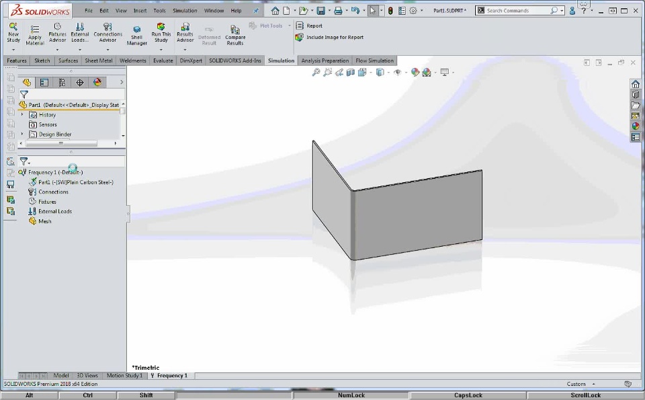Screen dimensions: 645x400
Task: Click Hide/Show Items eye icon
Action: pyautogui.click(x=397, y=73)
